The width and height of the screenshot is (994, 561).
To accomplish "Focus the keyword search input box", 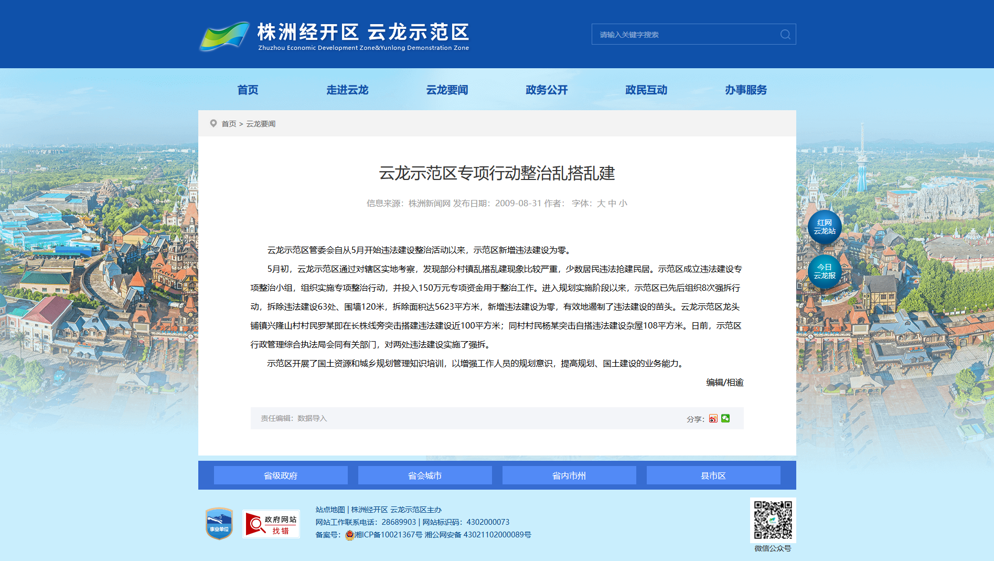I will coord(685,35).
